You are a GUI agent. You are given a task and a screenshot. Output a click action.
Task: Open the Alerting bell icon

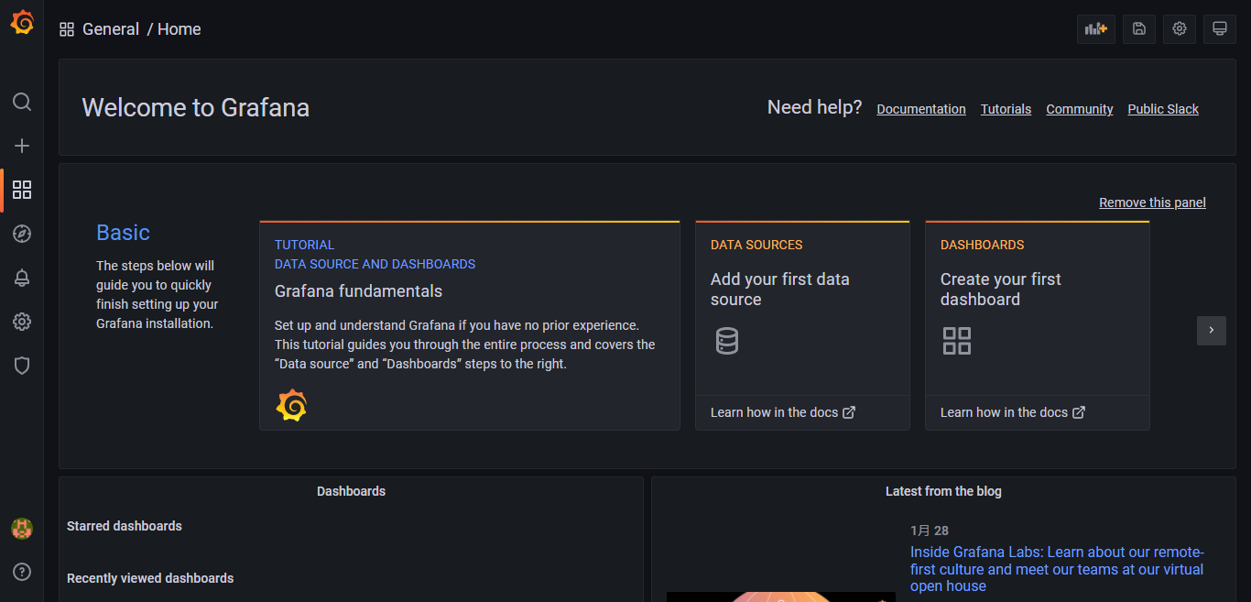tap(22, 278)
